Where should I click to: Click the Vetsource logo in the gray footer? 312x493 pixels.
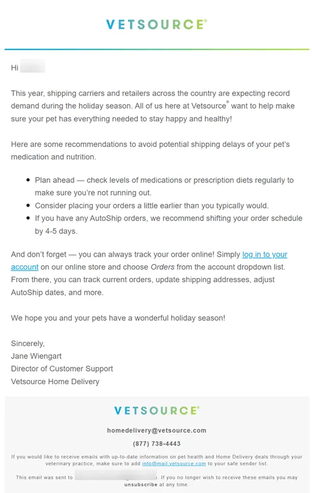pos(156,410)
